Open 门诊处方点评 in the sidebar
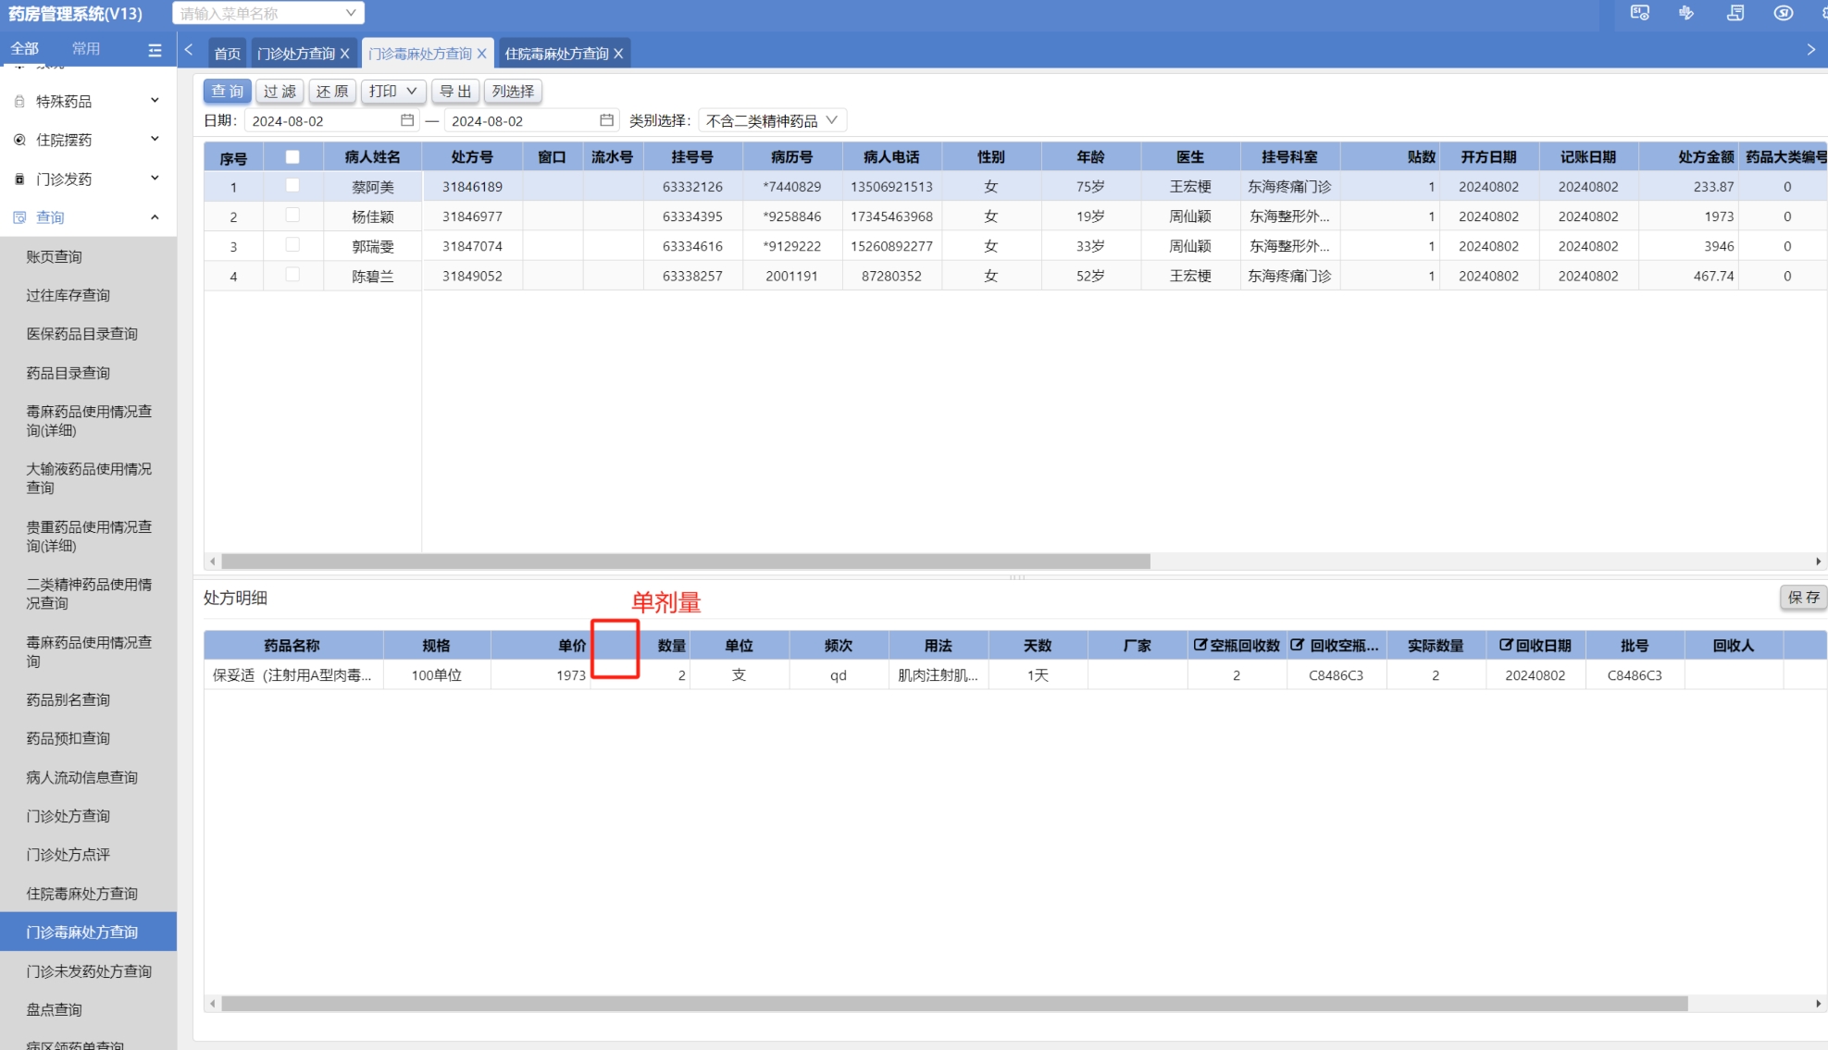 point(68,855)
